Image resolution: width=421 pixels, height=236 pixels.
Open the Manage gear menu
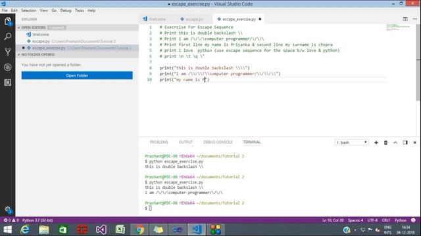[x=7, y=210]
